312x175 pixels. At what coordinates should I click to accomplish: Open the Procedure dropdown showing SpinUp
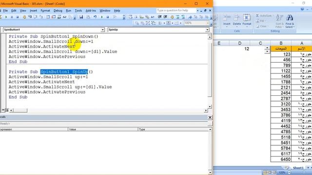(x=207, y=30)
